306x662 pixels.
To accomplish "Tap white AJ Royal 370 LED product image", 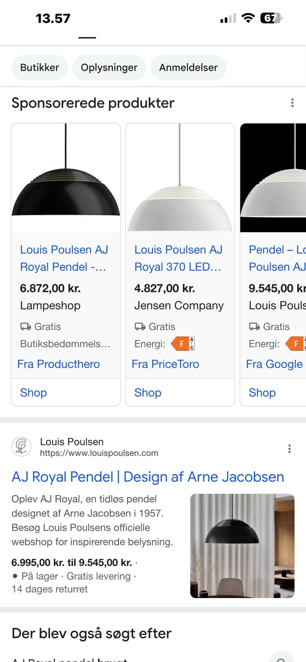I will [180, 178].
